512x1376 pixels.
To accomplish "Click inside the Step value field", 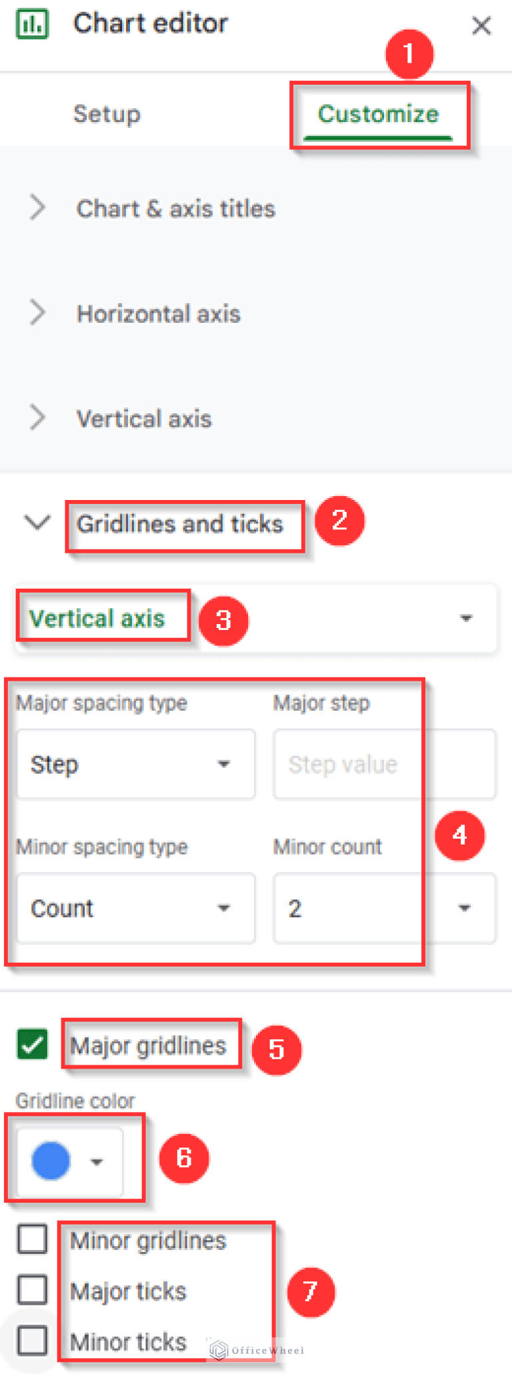I will click(347, 764).
